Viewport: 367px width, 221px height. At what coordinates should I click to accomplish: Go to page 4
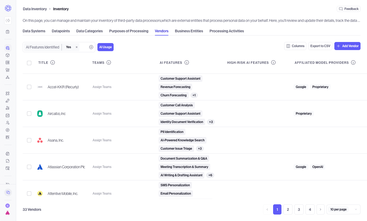point(310,209)
